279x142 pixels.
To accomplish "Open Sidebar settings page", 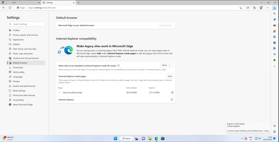I will [x=26, y=44].
